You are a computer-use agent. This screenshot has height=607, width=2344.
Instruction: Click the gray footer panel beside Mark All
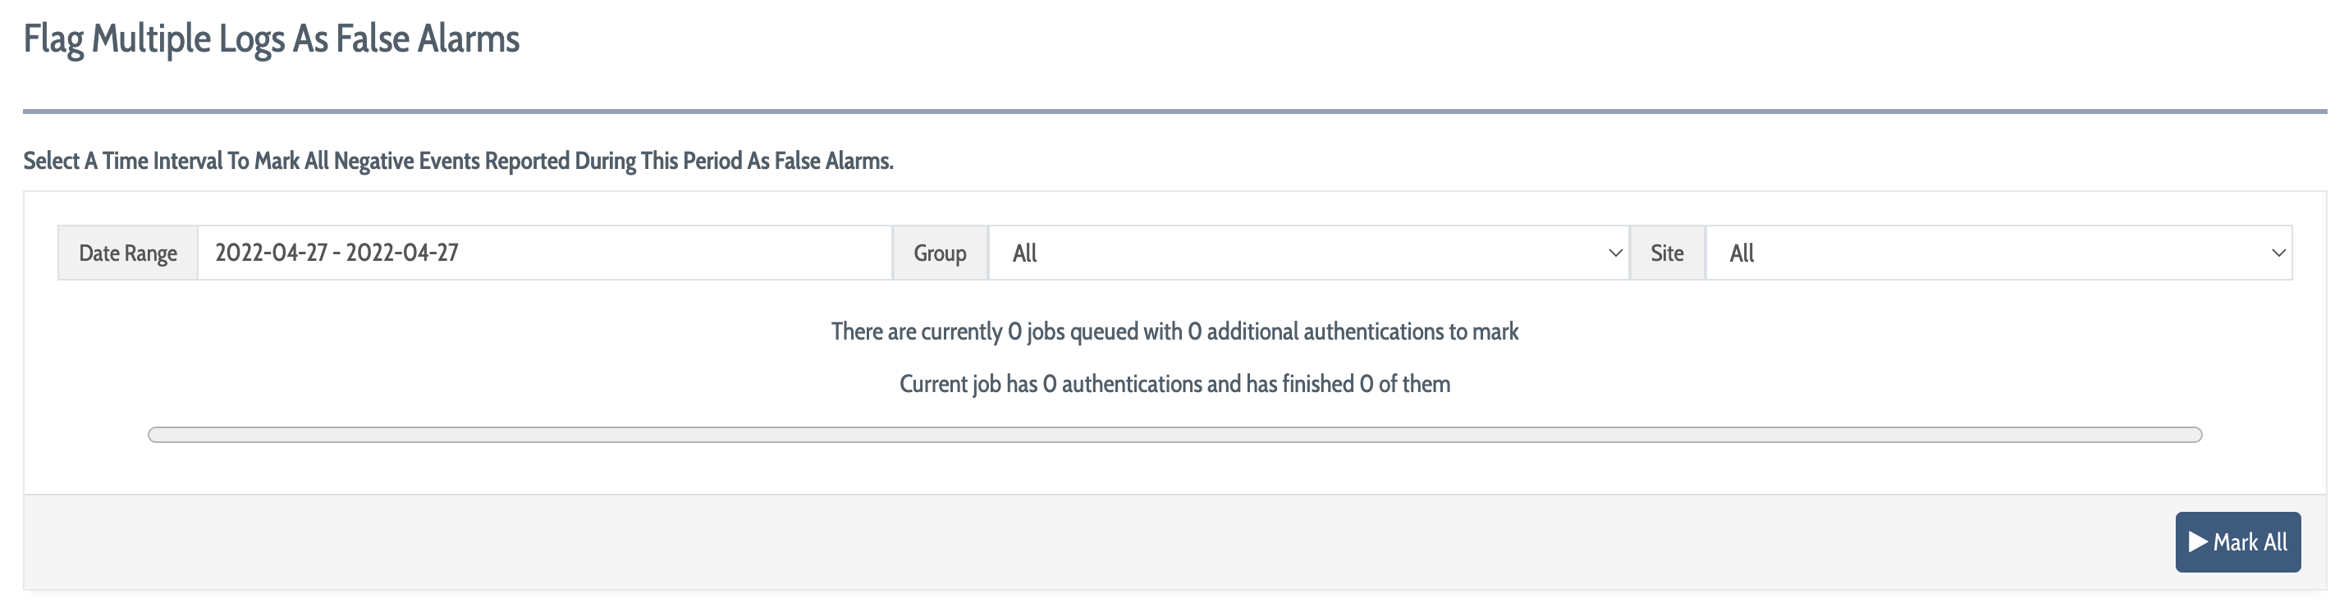click(1092, 542)
